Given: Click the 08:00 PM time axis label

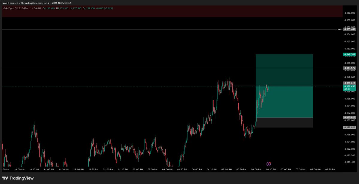Looking at the screenshot, I should [x=316, y=169].
